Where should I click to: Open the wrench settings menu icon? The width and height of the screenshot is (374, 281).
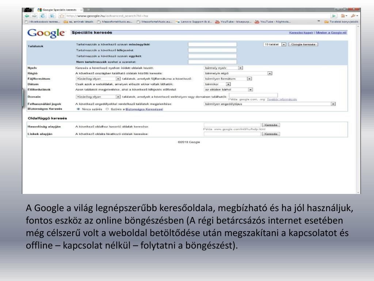[x=354, y=16]
